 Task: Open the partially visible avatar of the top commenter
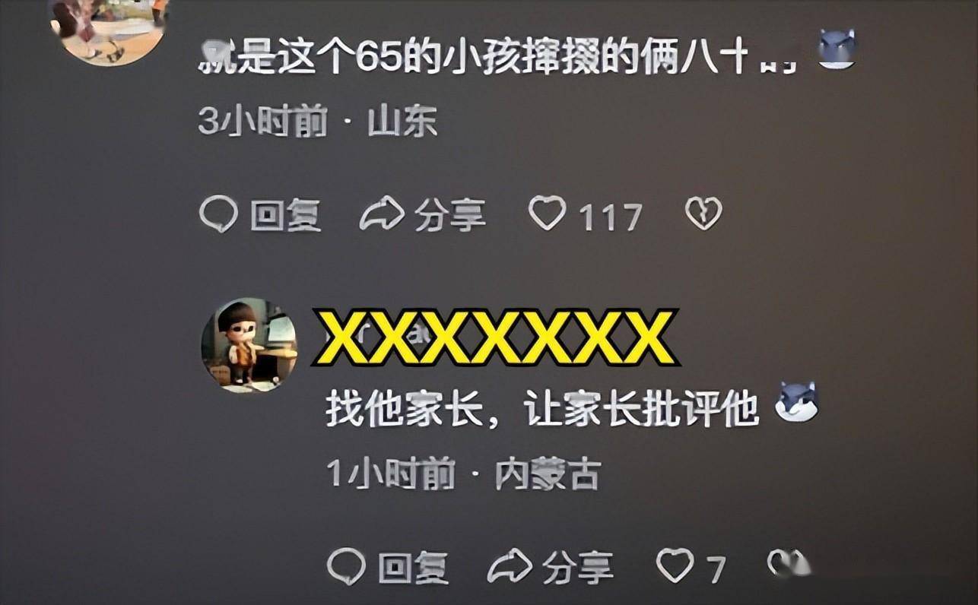pyautogui.click(x=107, y=30)
